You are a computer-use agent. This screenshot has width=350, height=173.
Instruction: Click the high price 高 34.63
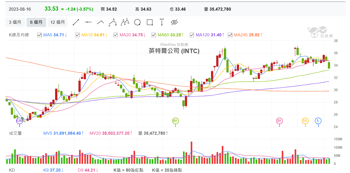tap(143, 9)
